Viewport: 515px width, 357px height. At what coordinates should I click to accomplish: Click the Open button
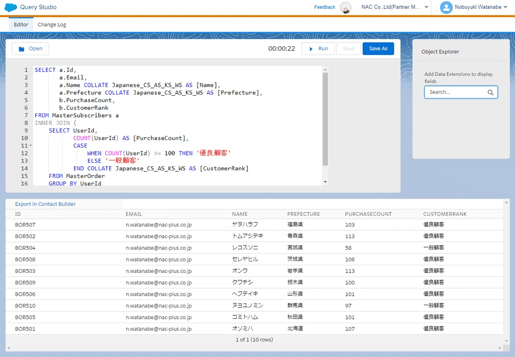[30, 48]
